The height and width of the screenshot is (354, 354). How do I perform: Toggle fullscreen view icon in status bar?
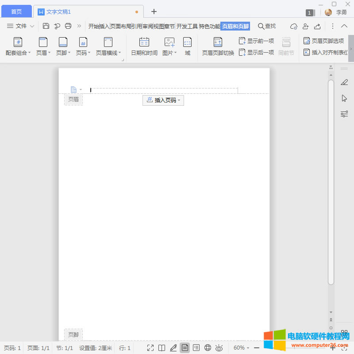click(x=150, y=348)
